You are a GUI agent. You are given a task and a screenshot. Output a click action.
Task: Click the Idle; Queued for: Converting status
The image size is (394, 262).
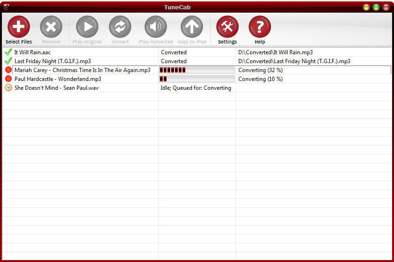pos(196,88)
